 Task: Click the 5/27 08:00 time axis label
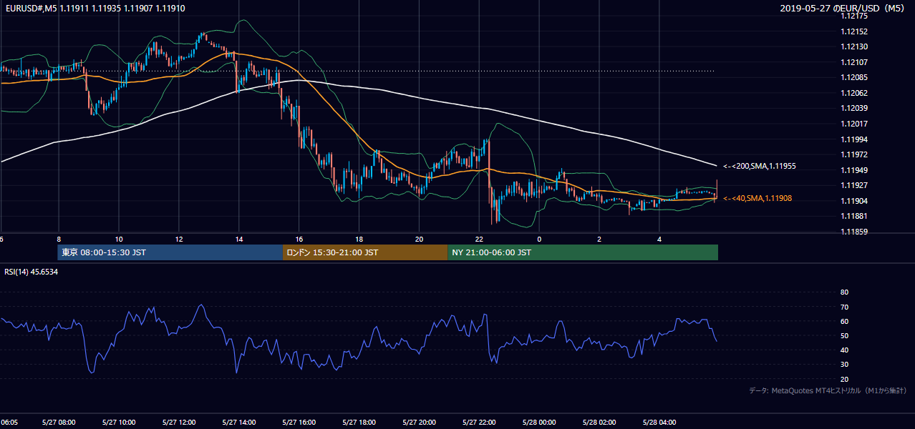tap(59, 423)
